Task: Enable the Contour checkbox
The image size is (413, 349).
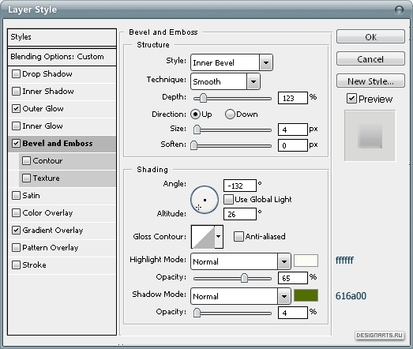Action: 26,160
